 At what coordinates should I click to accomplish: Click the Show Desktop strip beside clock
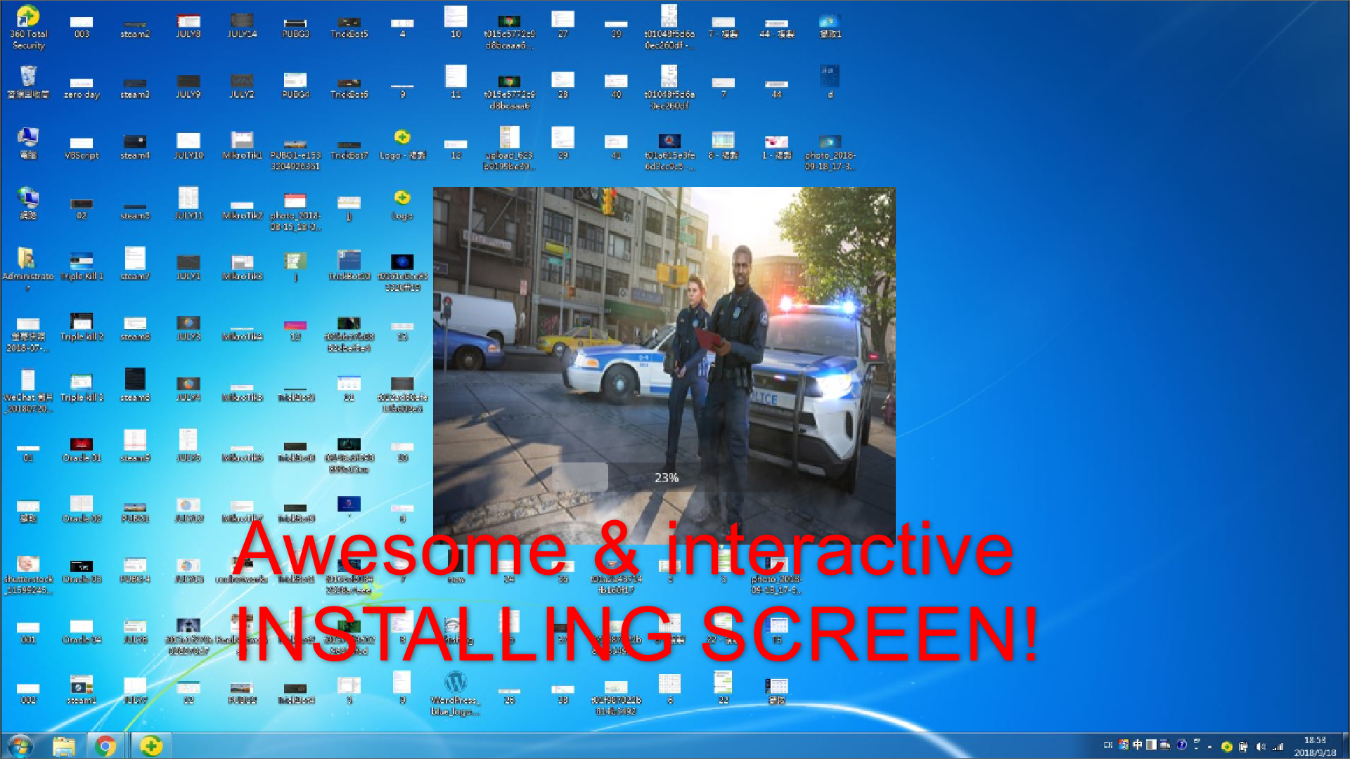1345,746
